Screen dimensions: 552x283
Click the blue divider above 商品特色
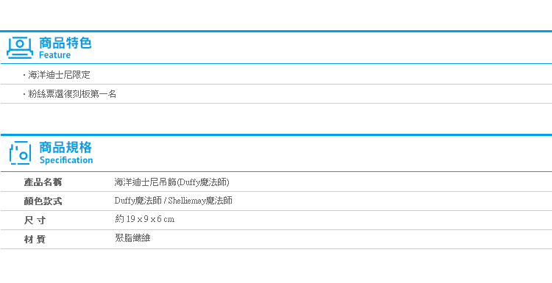[x=276, y=32]
